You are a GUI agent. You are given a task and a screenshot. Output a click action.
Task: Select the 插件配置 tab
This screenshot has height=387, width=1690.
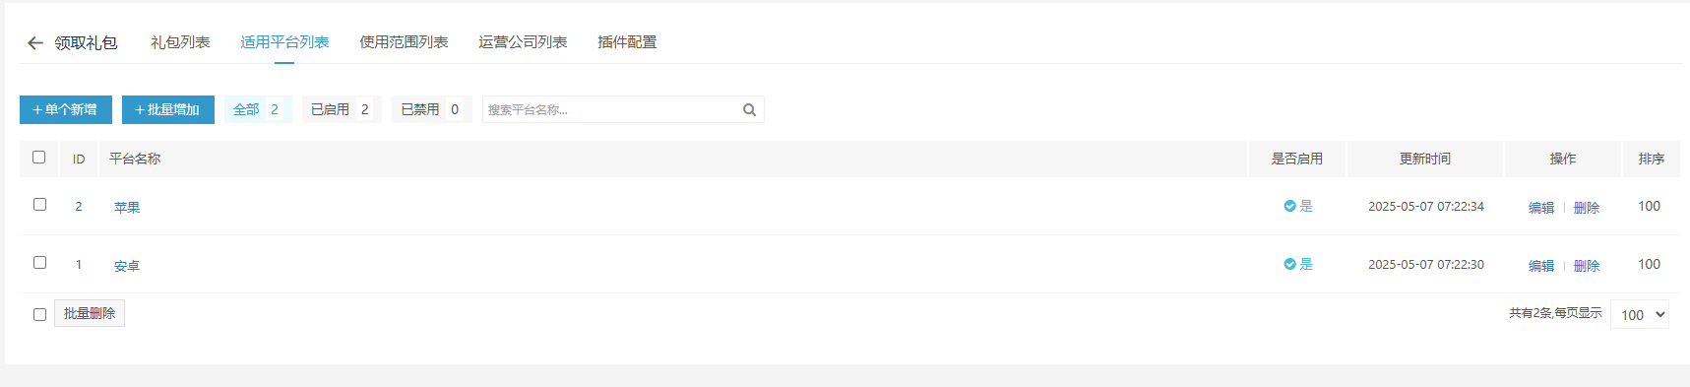[x=627, y=42]
